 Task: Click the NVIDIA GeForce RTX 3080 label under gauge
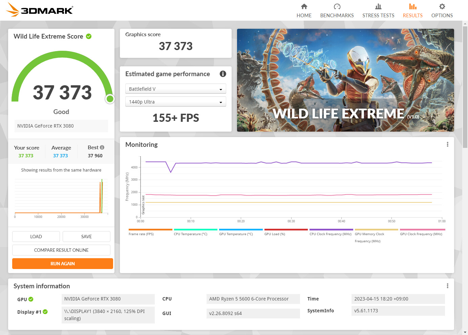pos(61,126)
